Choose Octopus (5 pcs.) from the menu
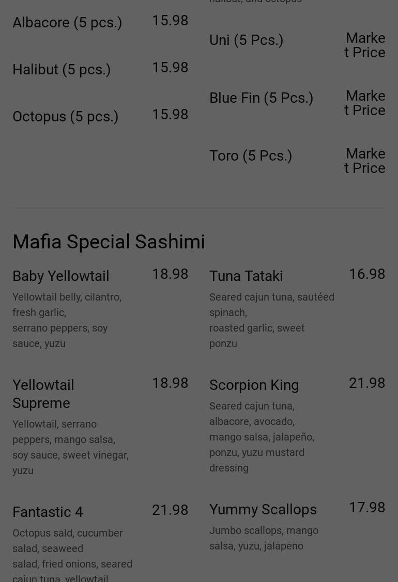 pyautogui.click(x=66, y=117)
